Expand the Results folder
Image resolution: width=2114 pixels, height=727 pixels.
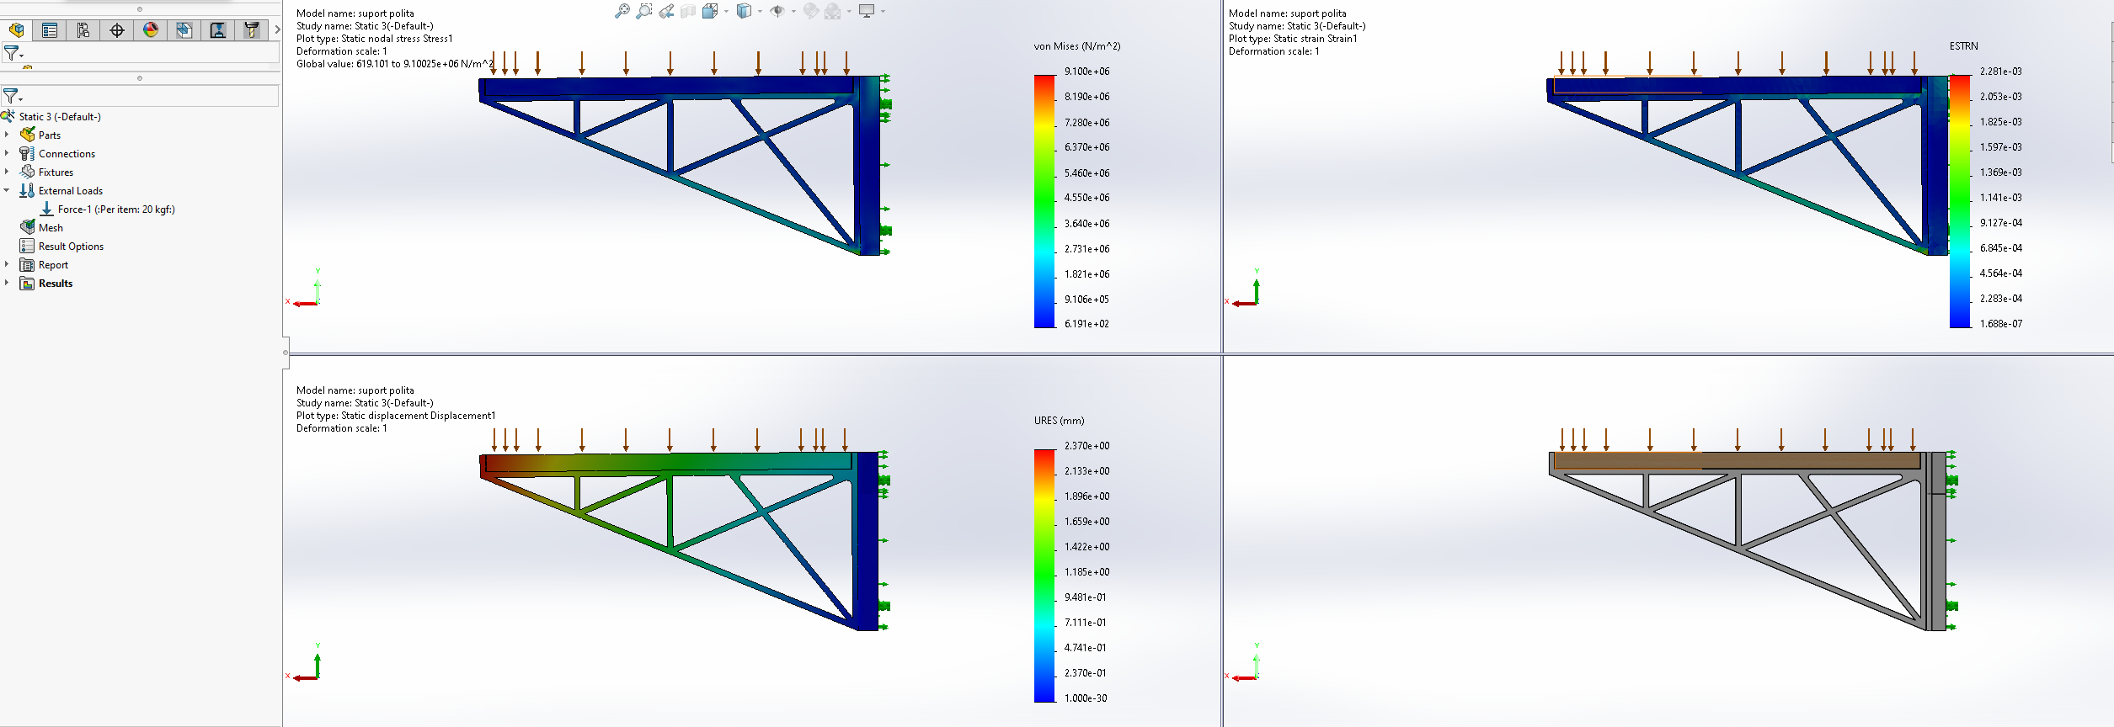coord(7,283)
